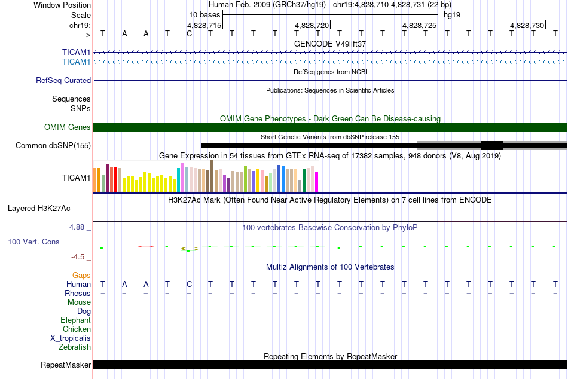Click the 4,828,720 position label
568x379 pixels.
[x=312, y=25]
